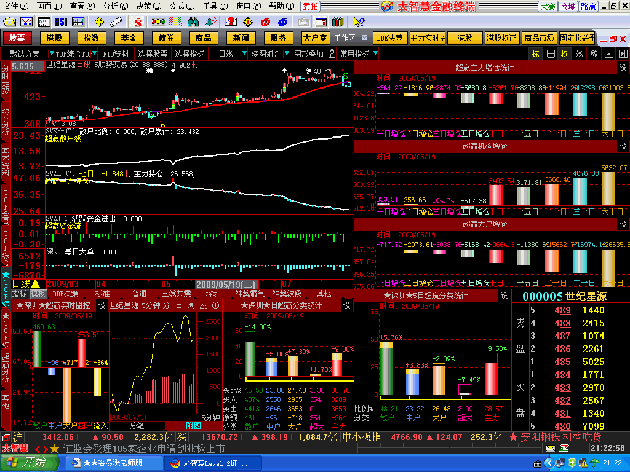Click the grid plus layout icon
The image size is (630, 472).
(x=551, y=54)
